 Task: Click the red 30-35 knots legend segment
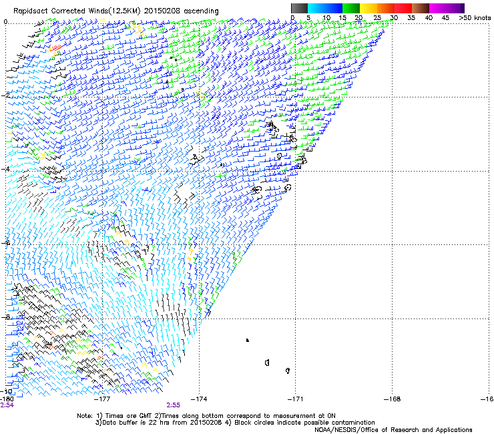[x=403, y=8]
